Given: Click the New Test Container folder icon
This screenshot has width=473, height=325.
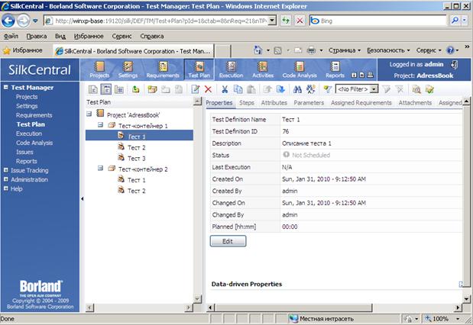Looking at the screenshot, I should [152, 89].
